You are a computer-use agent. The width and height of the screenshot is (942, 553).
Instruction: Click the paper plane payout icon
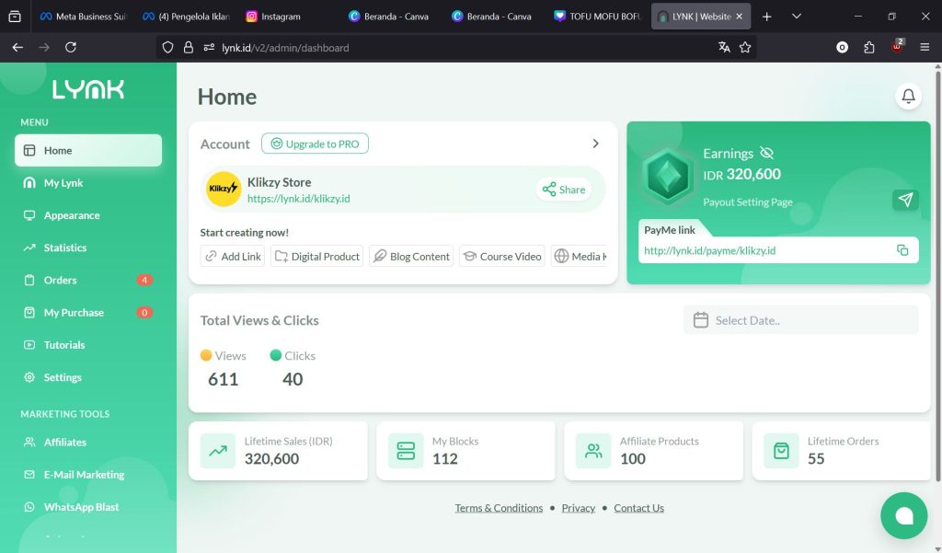click(x=905, y=200)
